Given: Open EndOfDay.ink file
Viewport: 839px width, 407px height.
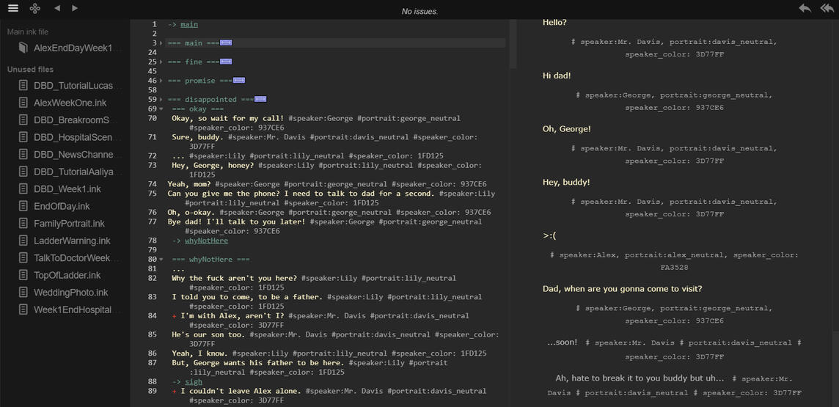Looking at the screenshot, I should 62,206.
